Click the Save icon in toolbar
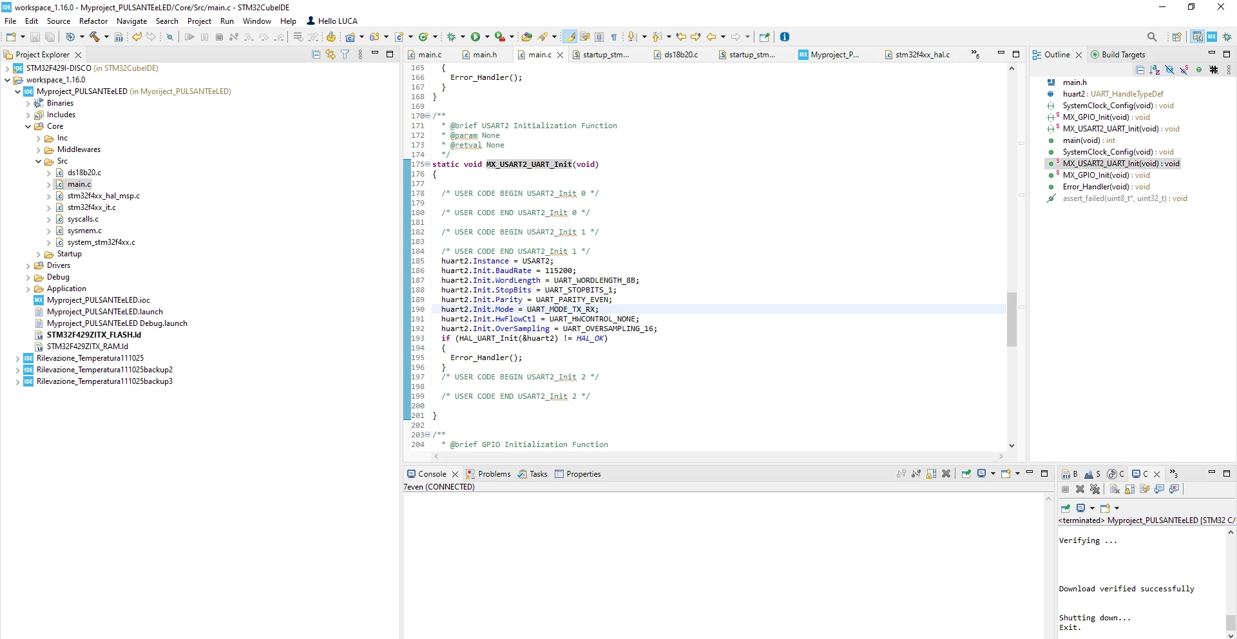This screenshot has height=639, width=1237. coord(35,37)
